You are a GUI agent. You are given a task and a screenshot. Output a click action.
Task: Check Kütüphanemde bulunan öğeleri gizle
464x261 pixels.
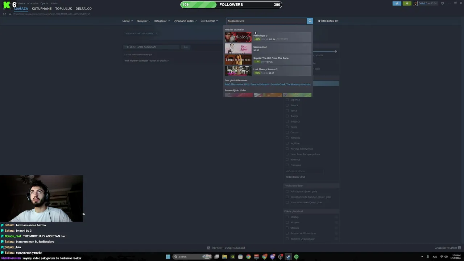point(287,197)
